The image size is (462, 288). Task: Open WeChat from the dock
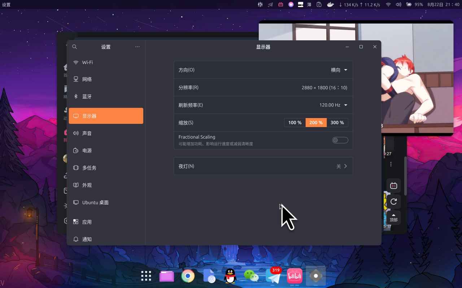coord(251,276)
